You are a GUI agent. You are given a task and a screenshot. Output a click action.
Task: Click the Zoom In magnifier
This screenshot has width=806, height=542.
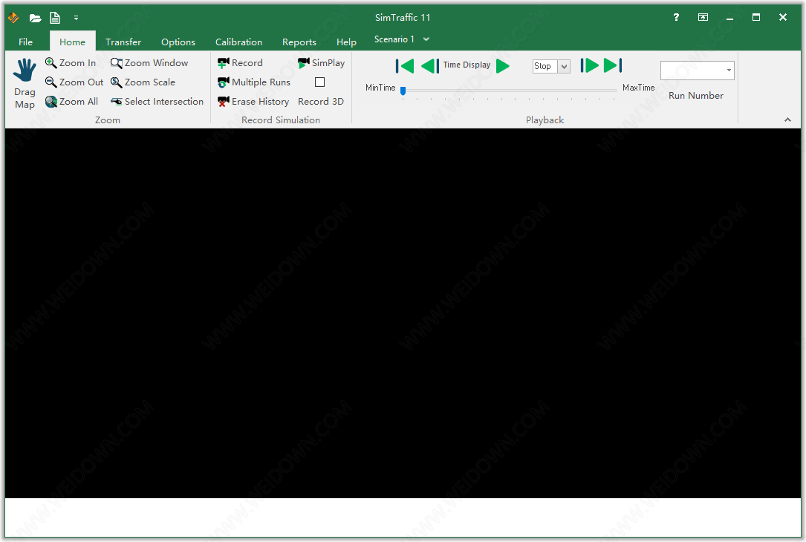71,62
